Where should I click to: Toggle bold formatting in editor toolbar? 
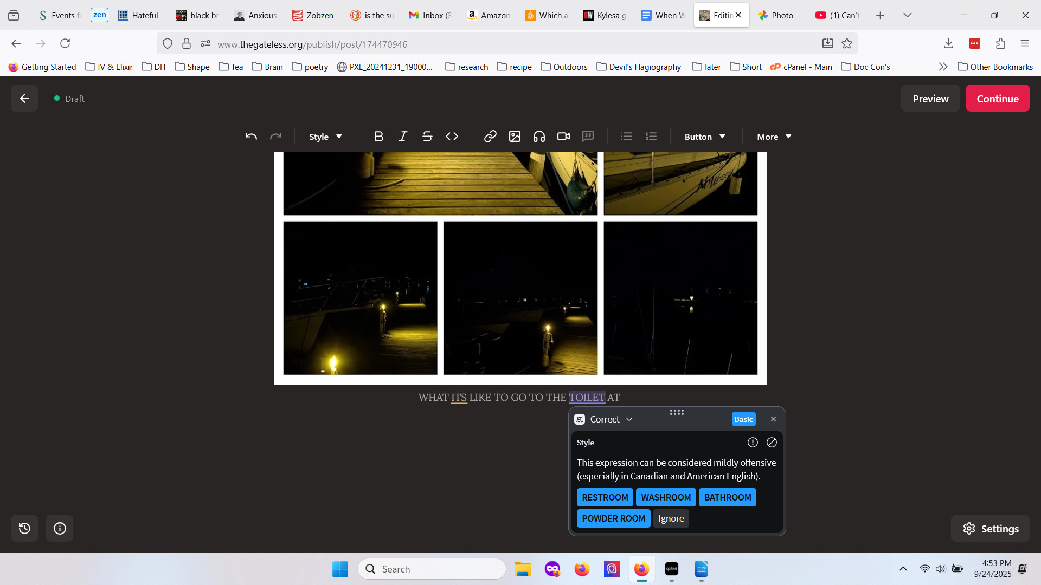pos(378,136)
